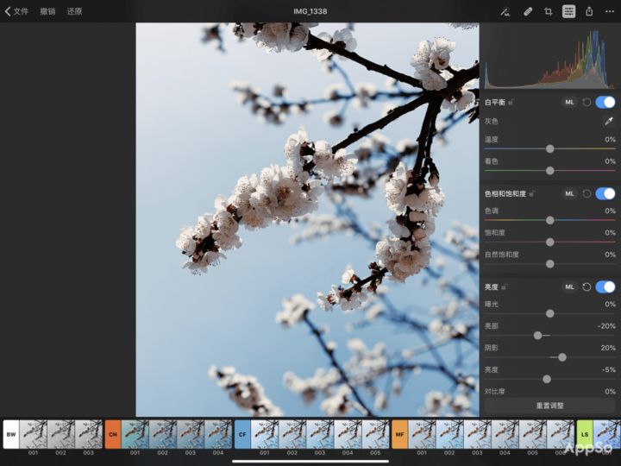Disable the 色相和饱和度 toggle
Viewport: 621px width, 466px height.
click(x=605, y=194)
